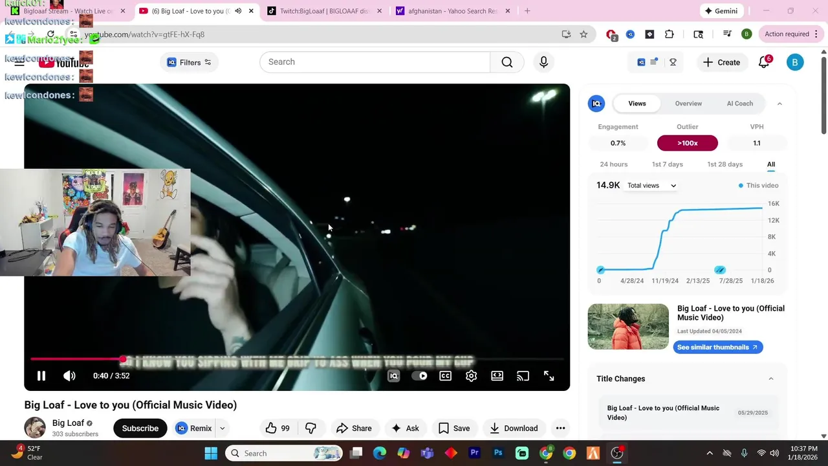The height and width of the screenshot is (466, 828).
Task: Click first edit marker on views chart
Action: coord(600,270)
